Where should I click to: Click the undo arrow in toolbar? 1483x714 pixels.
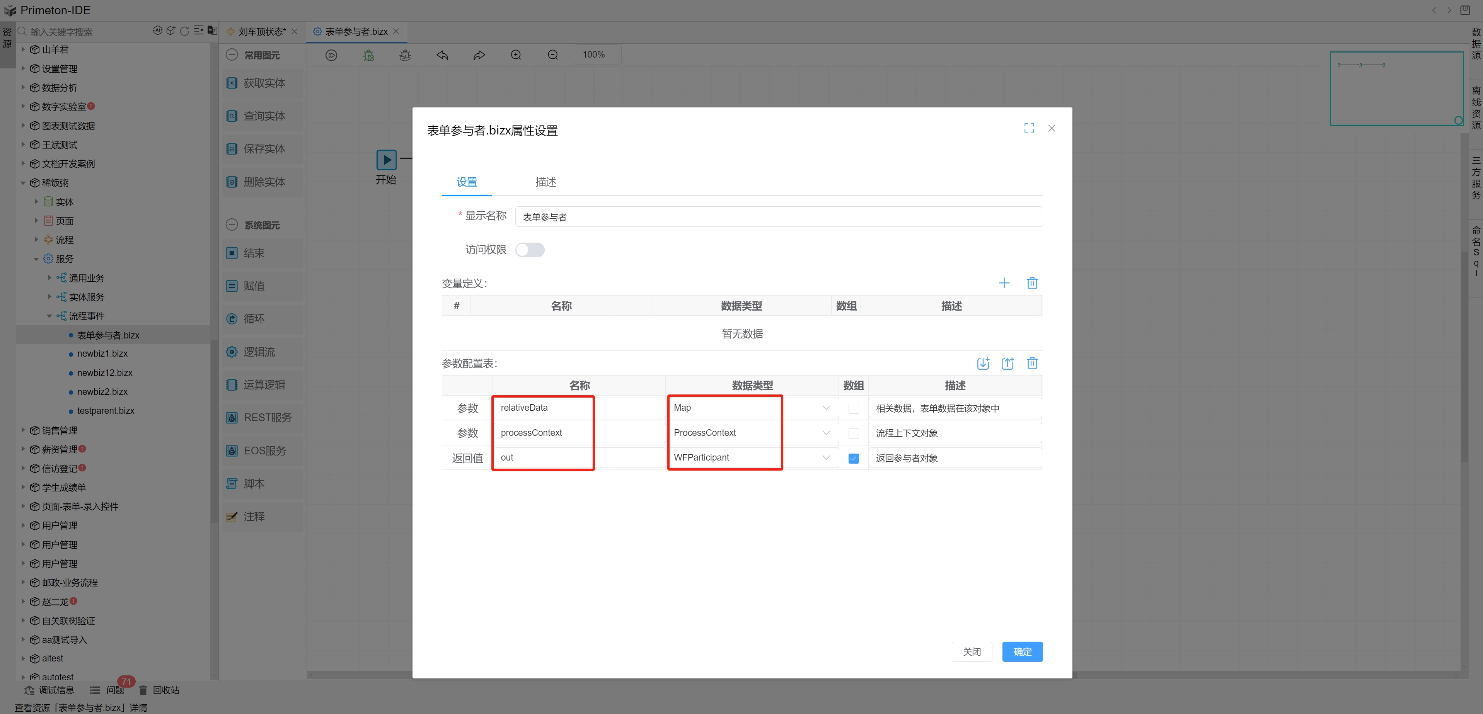(x=442, y=54)
